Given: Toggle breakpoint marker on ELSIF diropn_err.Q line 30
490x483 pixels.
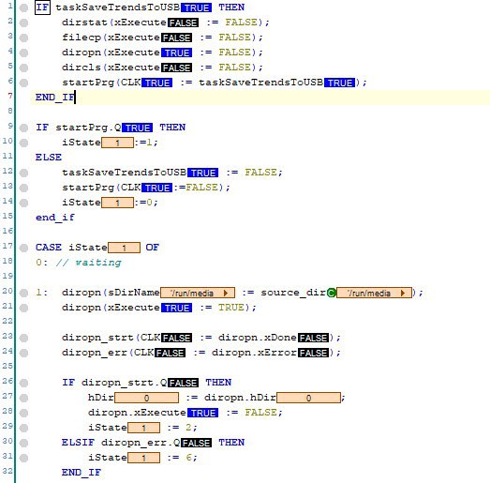Looking at the screenshot, I should click(x=23, y=444).
